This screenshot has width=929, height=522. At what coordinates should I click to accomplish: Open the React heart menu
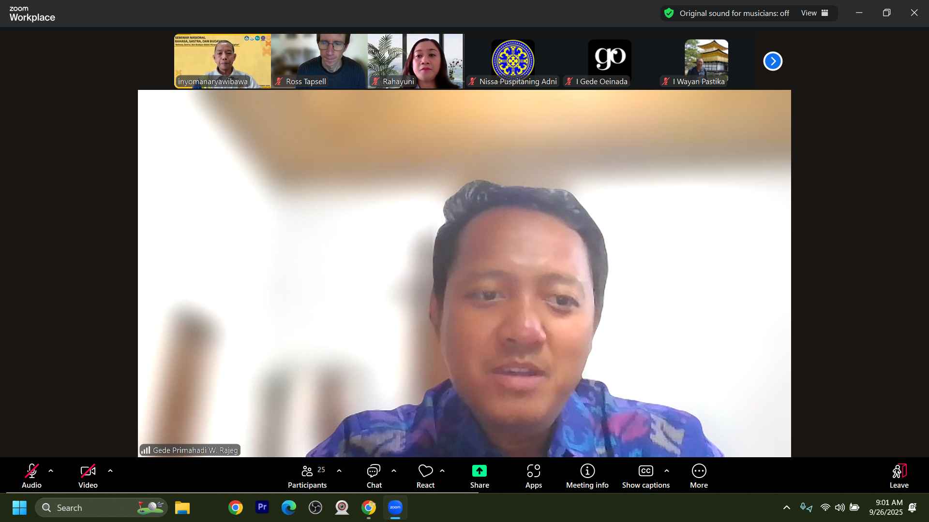[425, 476]
